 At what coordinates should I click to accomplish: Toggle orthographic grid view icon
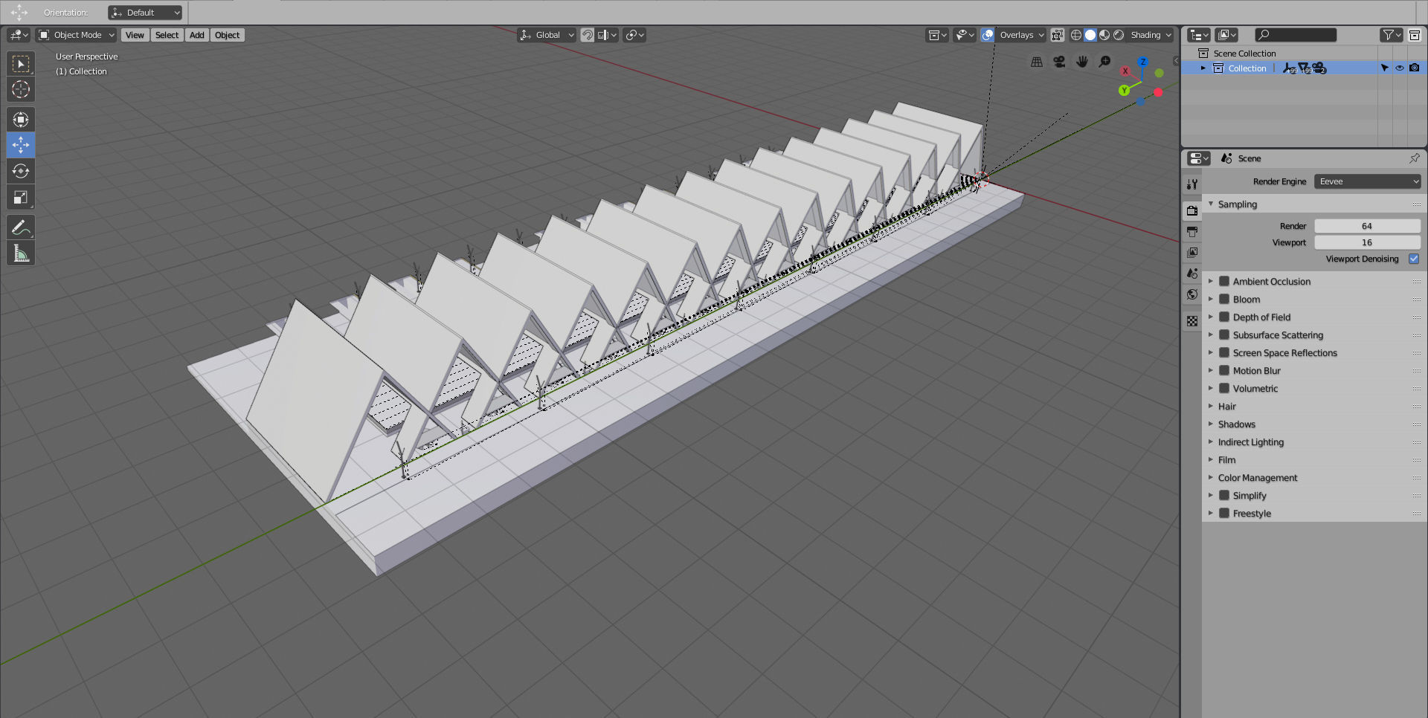point(1037,62)
